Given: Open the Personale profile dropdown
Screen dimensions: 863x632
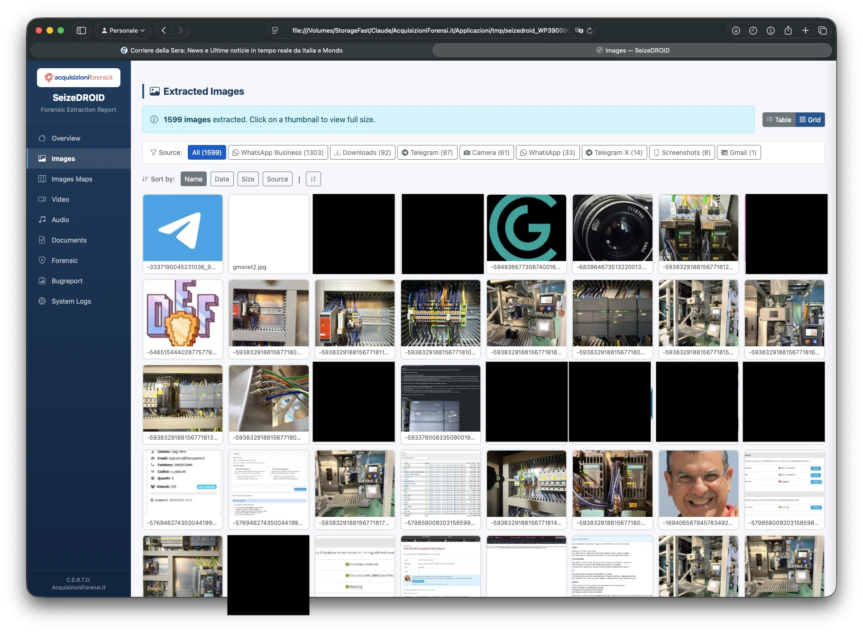Looking at the screenshot, I should tap(123, 30).
